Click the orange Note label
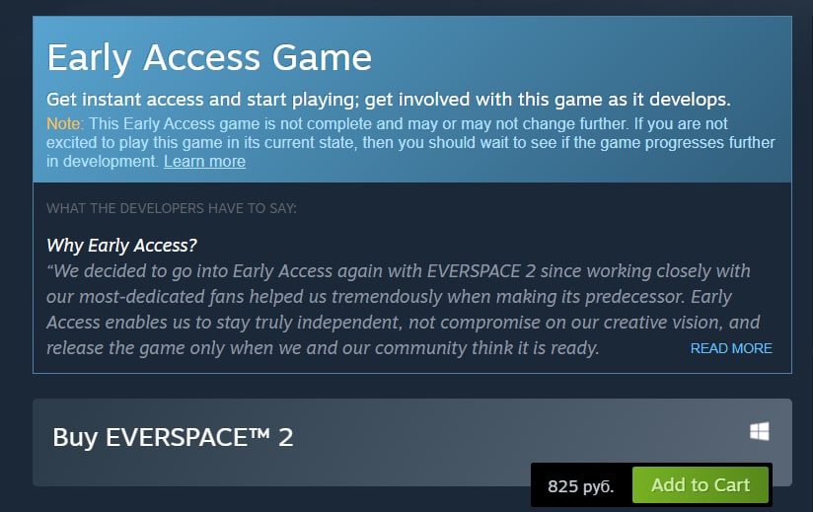813x512 pixels. pos(65,124)
